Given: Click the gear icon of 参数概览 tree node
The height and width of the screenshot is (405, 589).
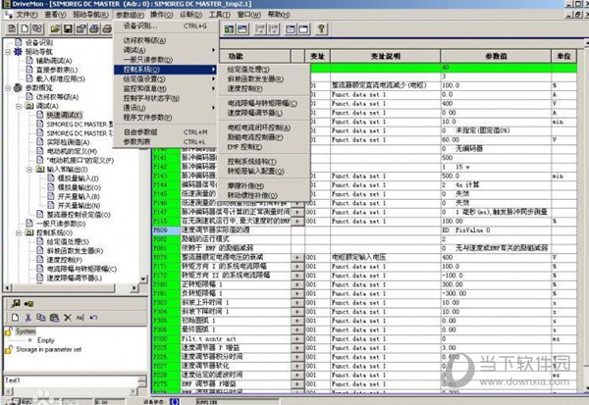Looking at the screenshot, I should (x=18, y=88).
